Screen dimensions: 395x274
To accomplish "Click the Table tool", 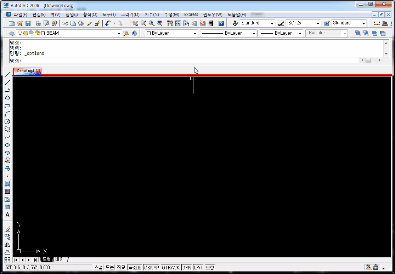I will (x=7, y=207).
